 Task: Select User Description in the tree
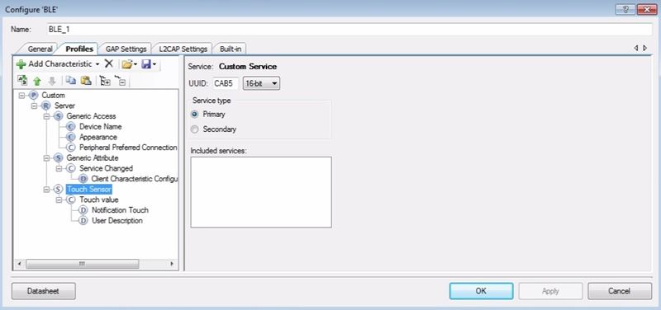point(117,220)
